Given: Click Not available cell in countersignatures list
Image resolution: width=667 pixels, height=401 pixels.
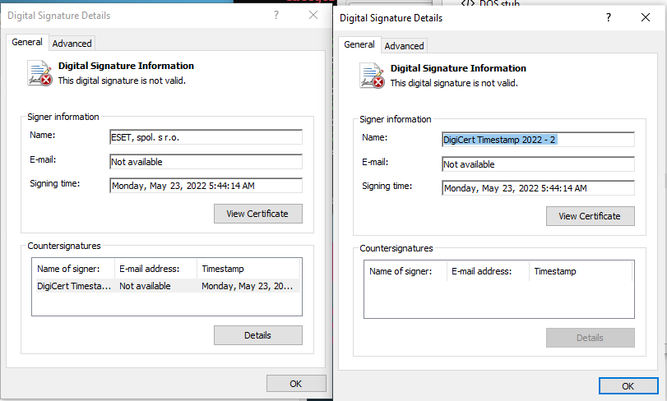Looking at the screenshot, I should [x=145, y=286].
